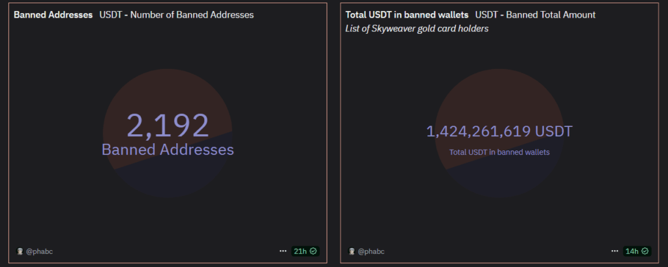Screen dimensions: 668x267
Task: Click the 1,424,261,619 USDT counter value
Action: point(499,132)
